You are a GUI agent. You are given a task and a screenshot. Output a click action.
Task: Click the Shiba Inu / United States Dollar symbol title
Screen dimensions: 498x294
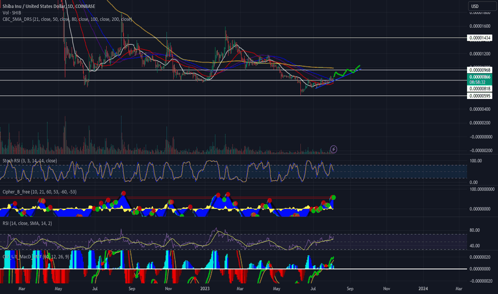pyautogui.click(x=49, y=6)
